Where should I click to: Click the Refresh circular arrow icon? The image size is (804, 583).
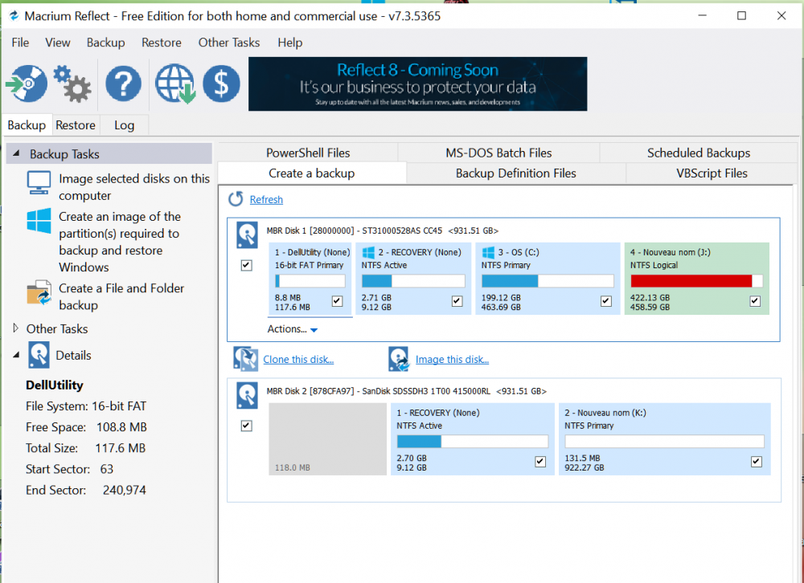(236, 199)
